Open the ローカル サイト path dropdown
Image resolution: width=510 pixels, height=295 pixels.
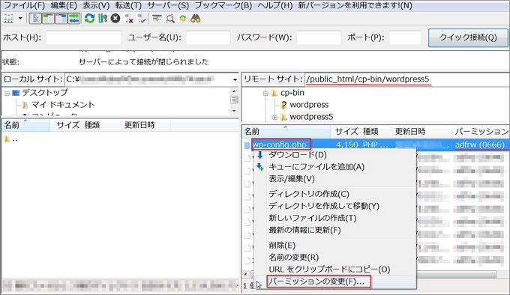tap(235, 79)
